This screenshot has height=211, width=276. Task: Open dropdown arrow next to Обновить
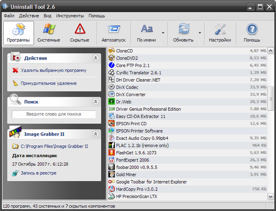200,33
